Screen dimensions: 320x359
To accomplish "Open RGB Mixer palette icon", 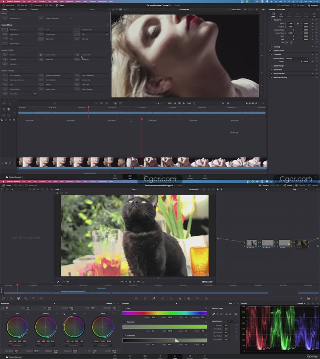I will [x=33, y=298].
